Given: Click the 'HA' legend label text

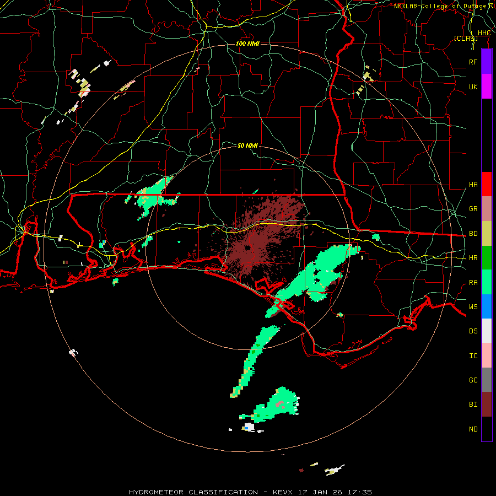Looking at the screenshot, I should point(473,185).
